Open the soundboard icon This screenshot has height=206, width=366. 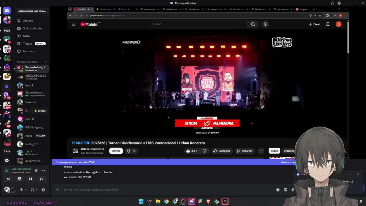pos(41,179)
